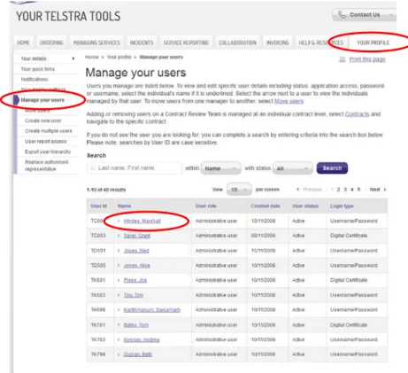Open the Contact Us dropdown arrow
408x373 pixels.
click(x=391, y=15)
